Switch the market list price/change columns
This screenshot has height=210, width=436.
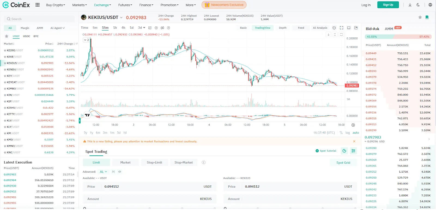(77, 44)
